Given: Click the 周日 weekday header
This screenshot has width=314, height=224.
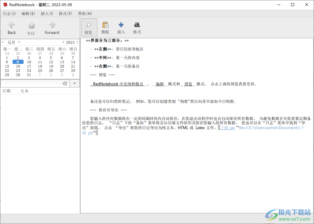Looking at the screenshot, I should [x=73, y=49].
